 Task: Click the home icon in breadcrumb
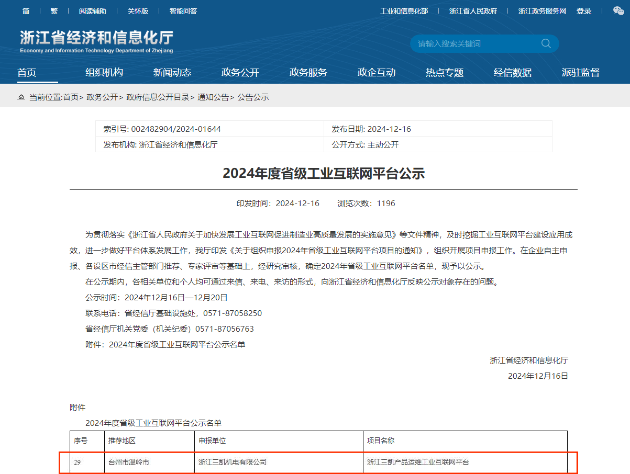pos(21,97)
